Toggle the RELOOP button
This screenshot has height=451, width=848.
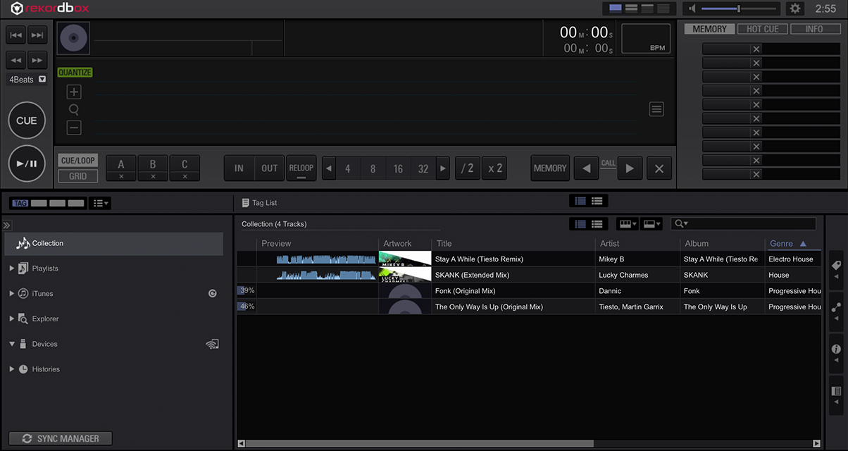coord(301,168)
